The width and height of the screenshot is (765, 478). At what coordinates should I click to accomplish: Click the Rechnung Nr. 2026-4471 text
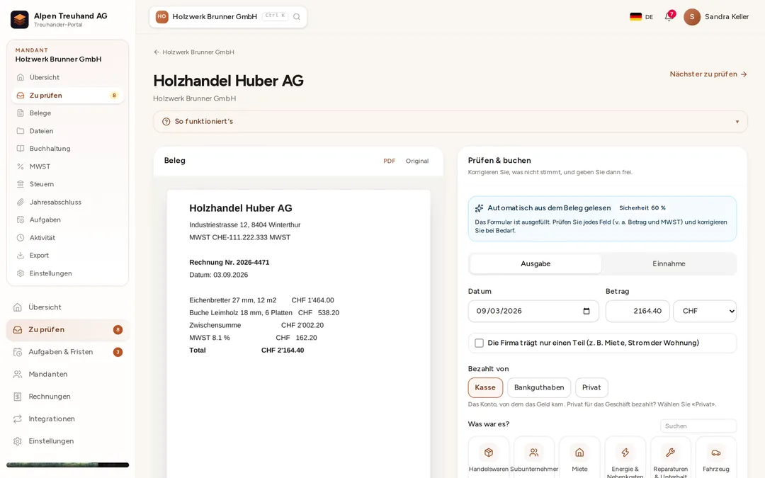pos(229,263)
